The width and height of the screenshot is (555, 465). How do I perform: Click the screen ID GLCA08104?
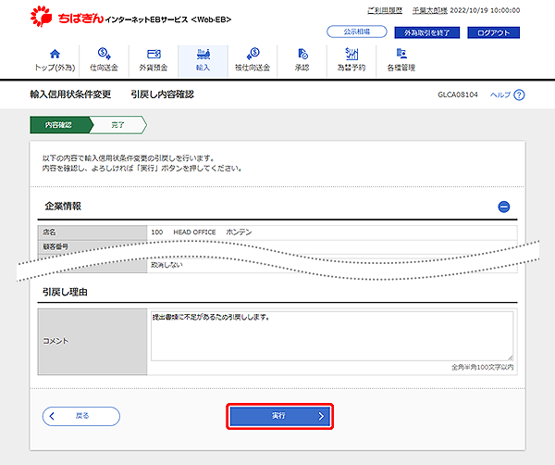click(458, 94)
